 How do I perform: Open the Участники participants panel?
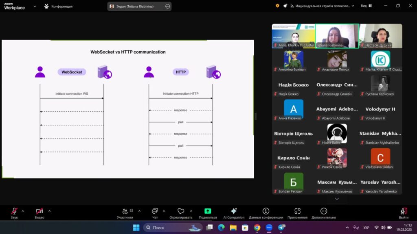click(125, 213)
